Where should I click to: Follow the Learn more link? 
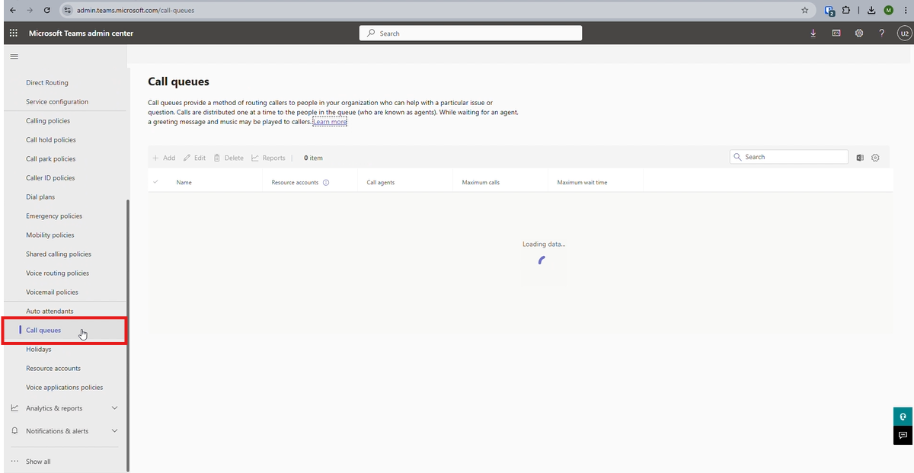pyautogui.click(x=330, y=122)
